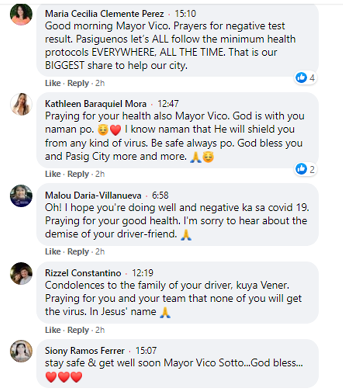Open Kathleen Baraquiel Mora's profile picture
The image size is (343, 389).
(21, 104)
